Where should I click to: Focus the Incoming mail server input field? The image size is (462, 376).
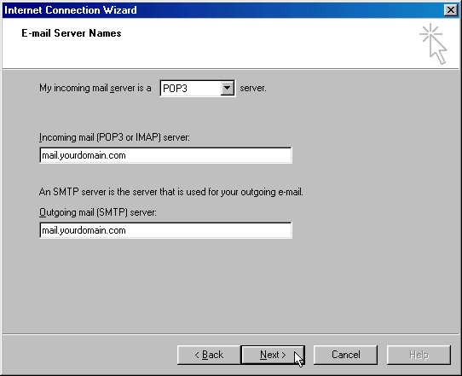pos(165,155)
